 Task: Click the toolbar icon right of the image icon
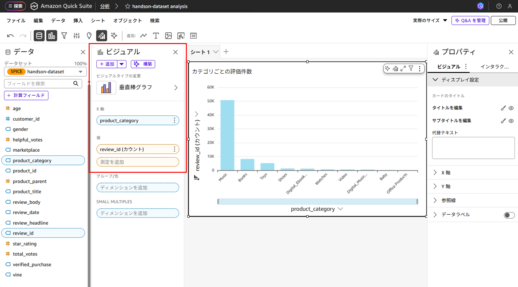click(x=181, y=36)
